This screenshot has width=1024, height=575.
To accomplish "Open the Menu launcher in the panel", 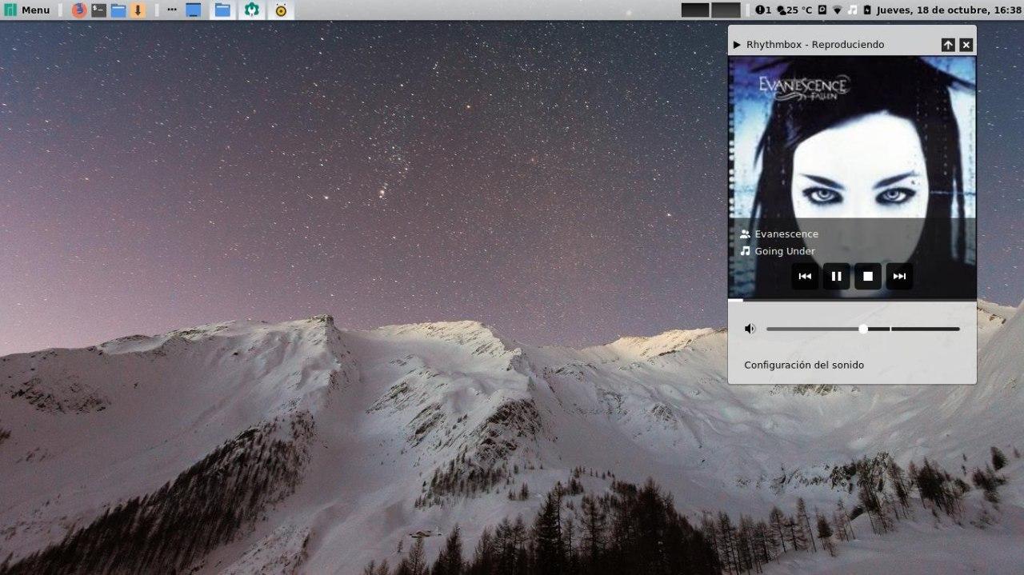I will pyautogui.click(x=26, y=10).
